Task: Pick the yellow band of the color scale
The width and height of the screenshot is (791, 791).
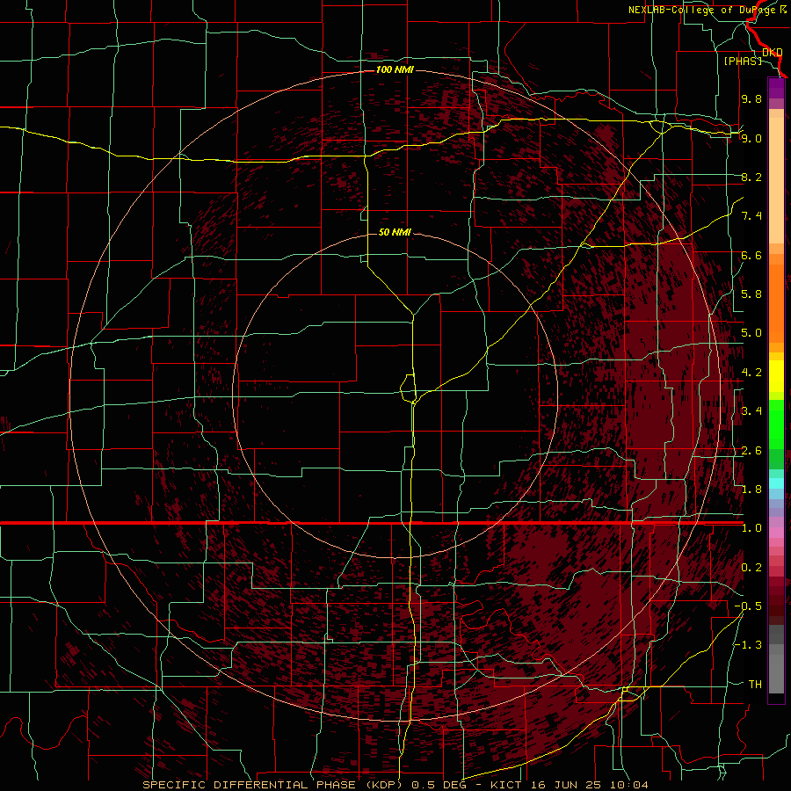Action: tap(776, 376)
